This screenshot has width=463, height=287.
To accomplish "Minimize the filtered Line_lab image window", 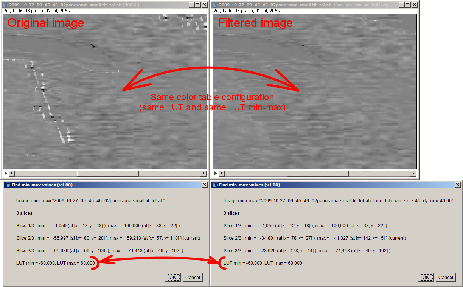I will [402, 5].
